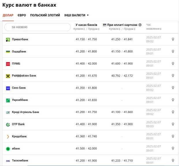Open map pin for Таскомбанк
This screenshot has height=166, width=179.
(x=173, y=161)
